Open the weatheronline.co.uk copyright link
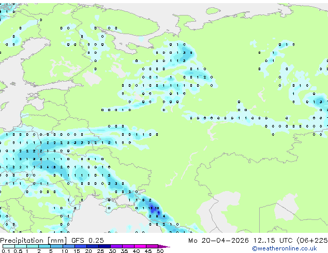Image resolution: width=328 pixels, height=253 pixels. pos(285,248)
